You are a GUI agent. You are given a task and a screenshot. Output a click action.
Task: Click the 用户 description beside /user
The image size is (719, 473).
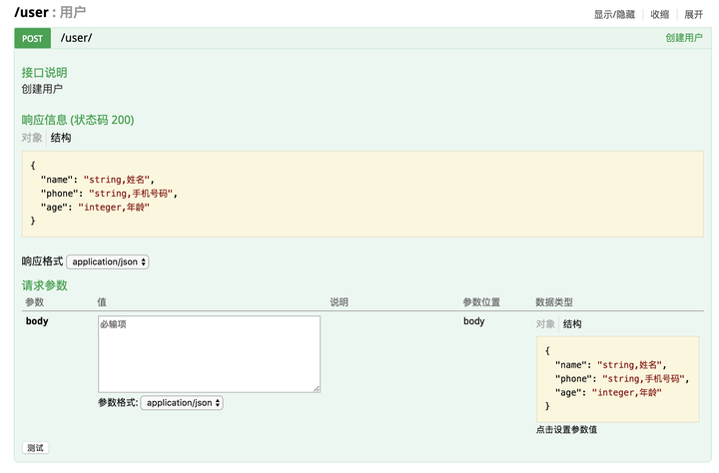pyautogui.click(x=73, y=12)
